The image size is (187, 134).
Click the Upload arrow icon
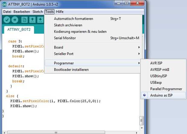pyautogui.click(x=15, y=20)
